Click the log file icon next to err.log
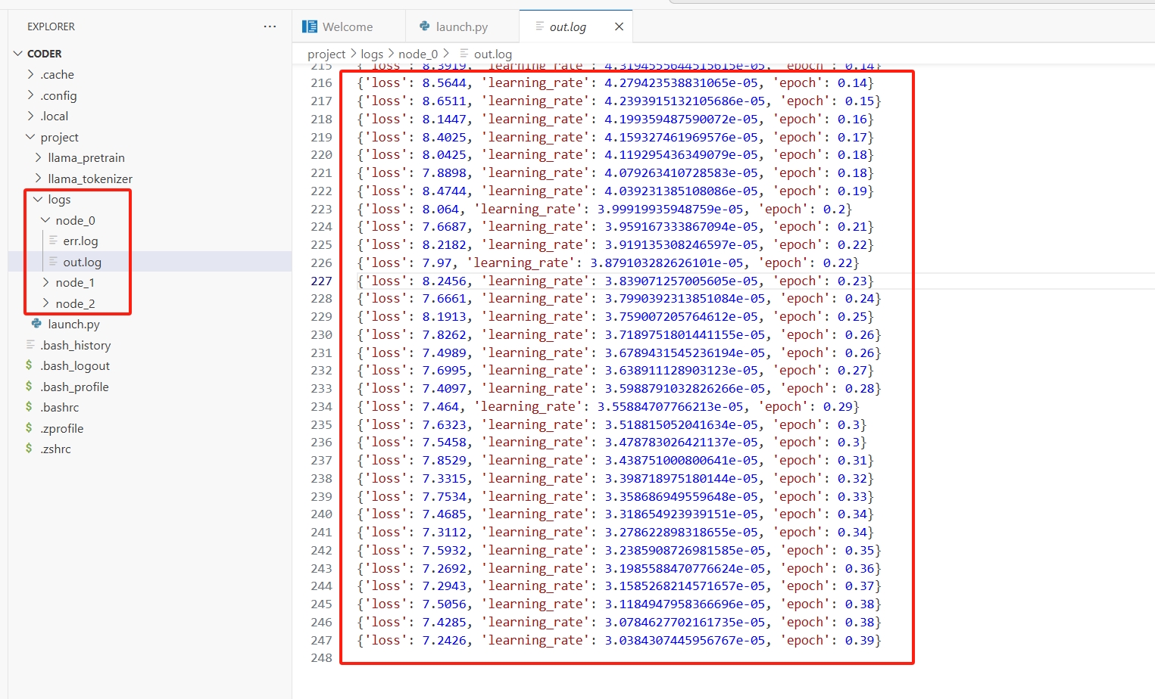Viewport: 1155px width, 699px height. pyautogui.click(x=55, y=241)
